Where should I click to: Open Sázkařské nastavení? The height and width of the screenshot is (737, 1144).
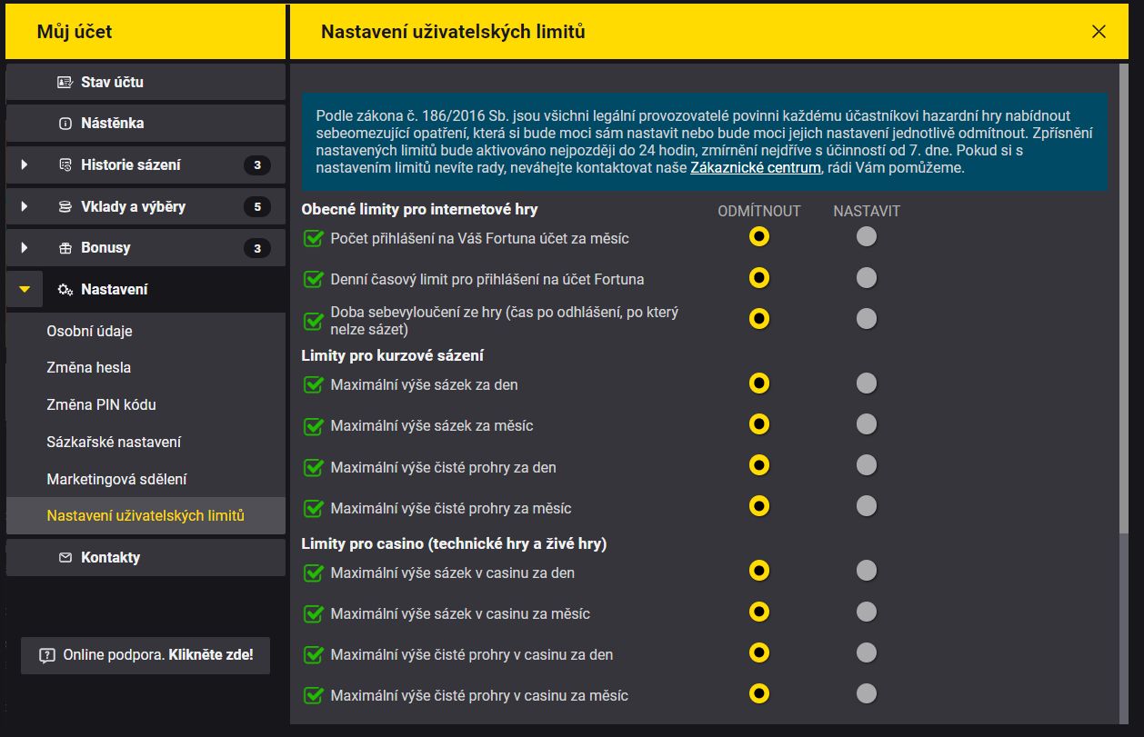coord(146,443)
